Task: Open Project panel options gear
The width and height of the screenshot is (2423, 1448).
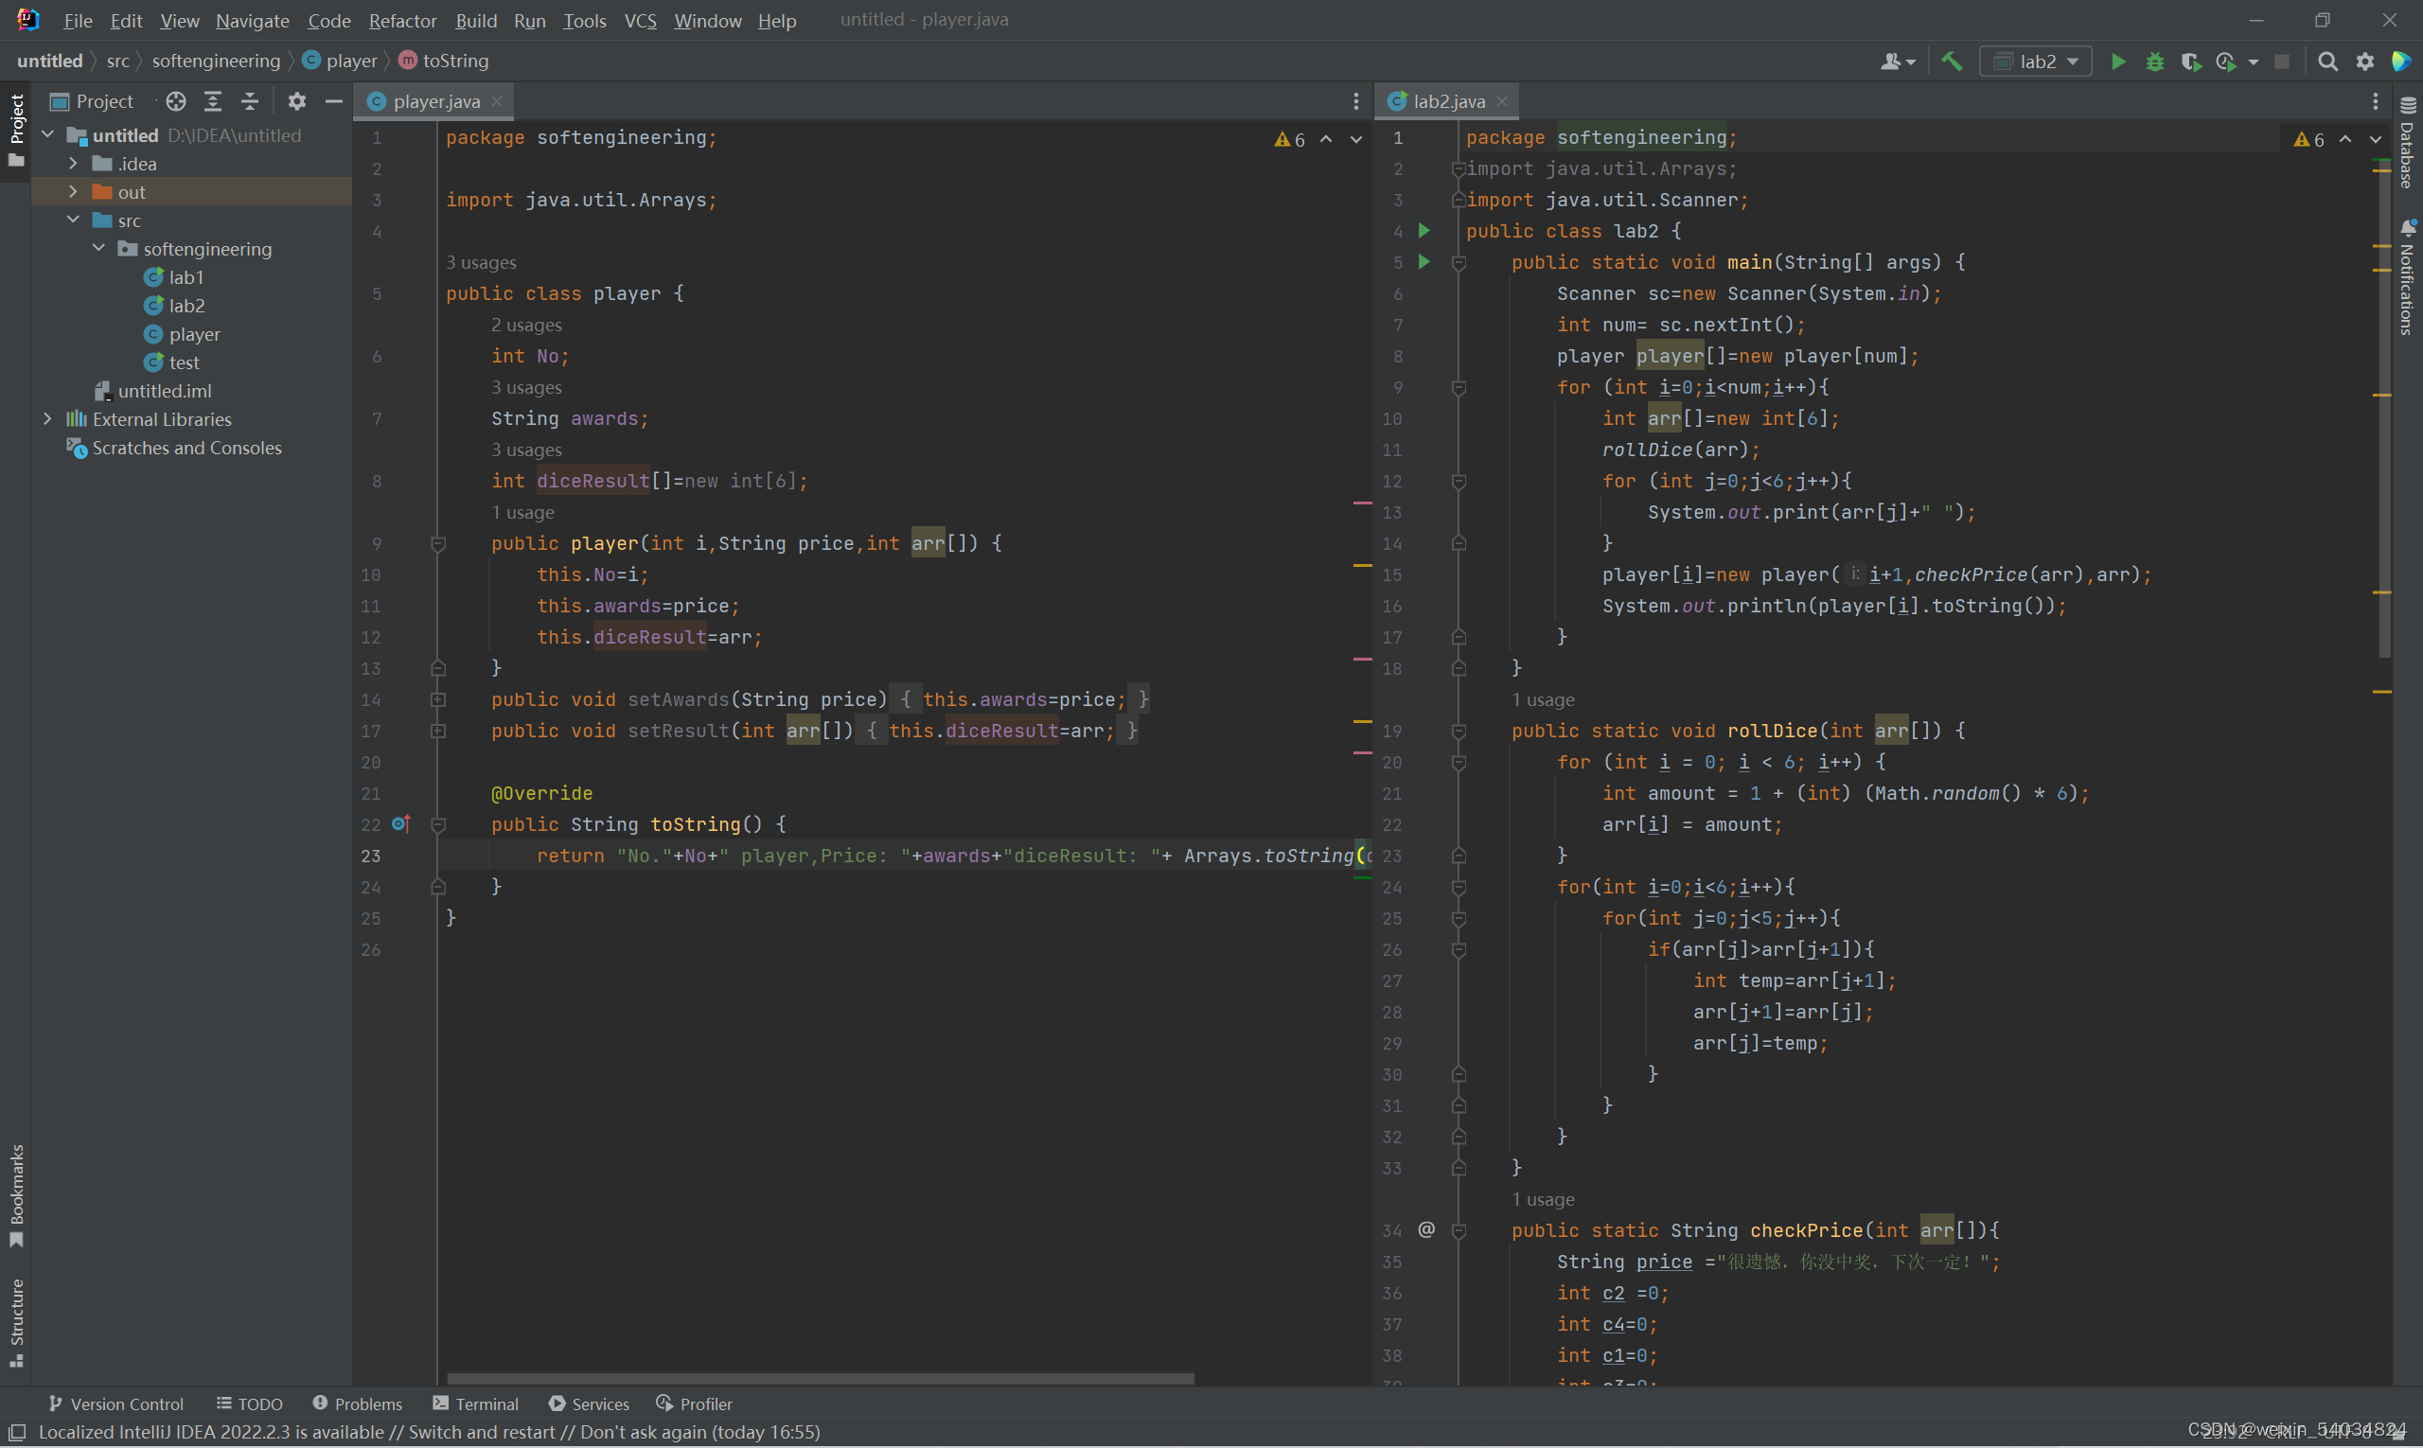Action: pyautogui.click(x=296, y=101)
